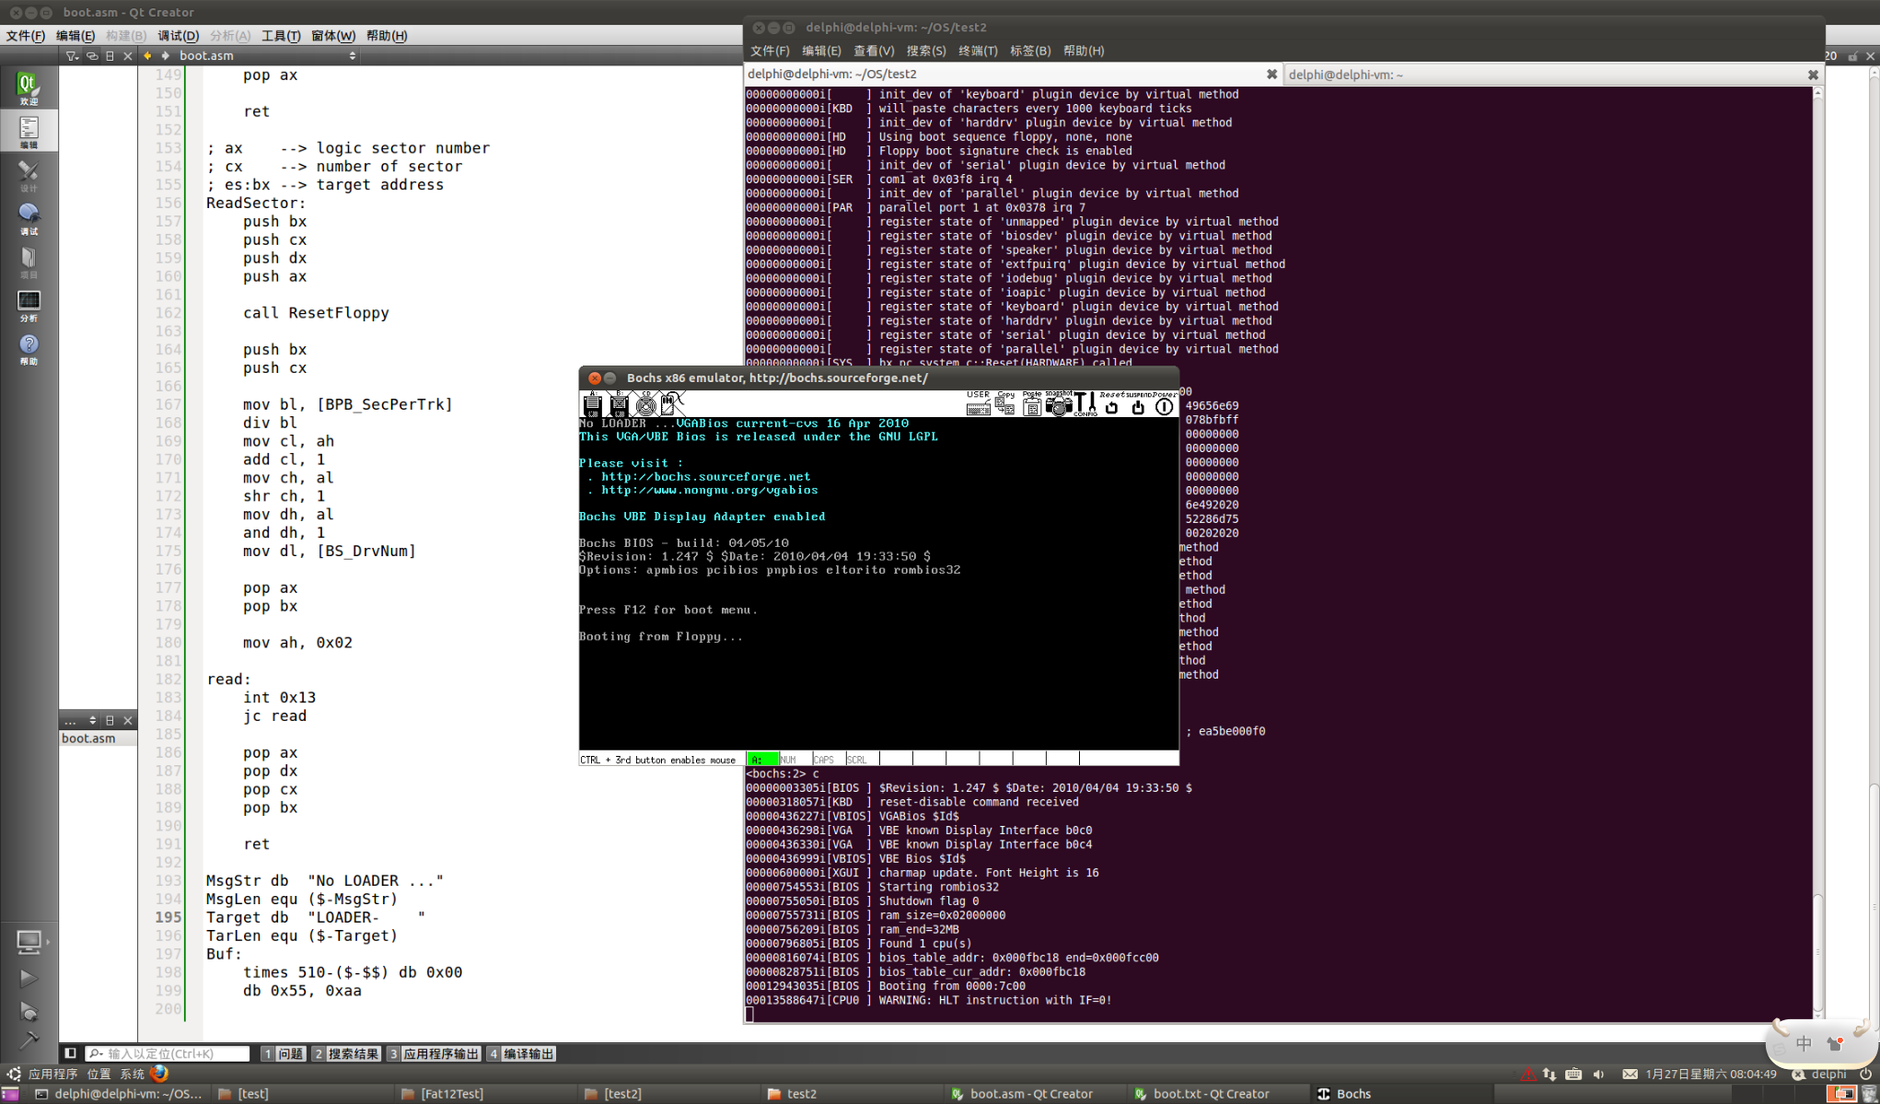Click the Bochs Reset icon
The height and width of the screenshot is (1104, 1880).
[1111, 406]
